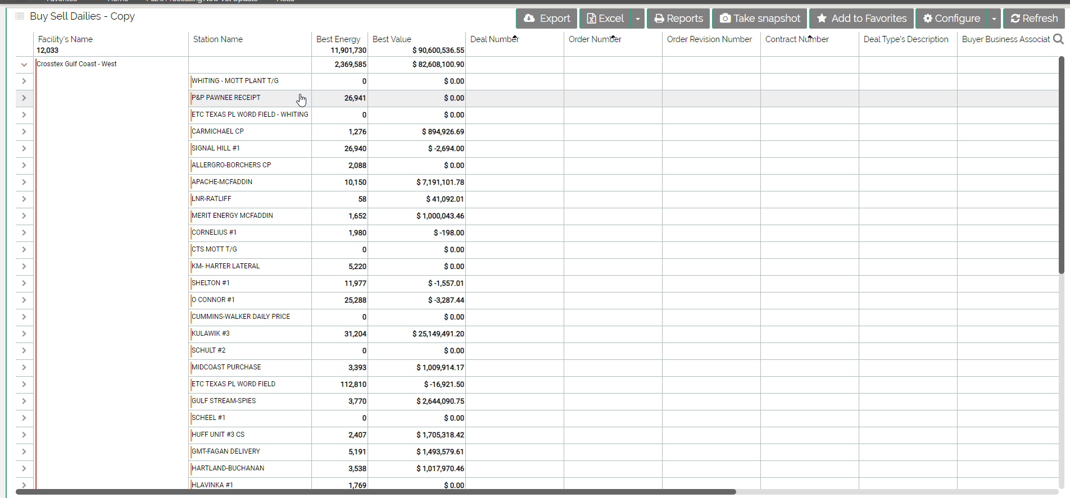Click the Deal Number column header

click(x=494, y=39)
